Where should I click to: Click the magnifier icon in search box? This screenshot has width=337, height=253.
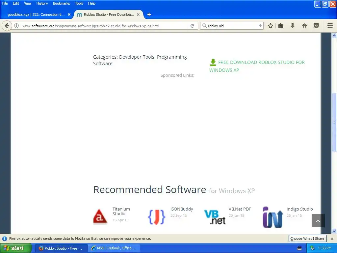coord(204,26)
